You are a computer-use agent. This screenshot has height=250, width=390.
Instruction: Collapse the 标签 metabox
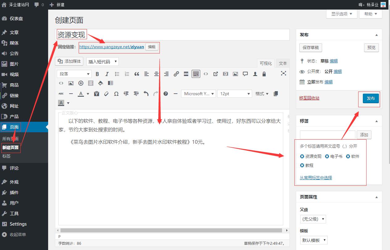click(x=376, y=121)
